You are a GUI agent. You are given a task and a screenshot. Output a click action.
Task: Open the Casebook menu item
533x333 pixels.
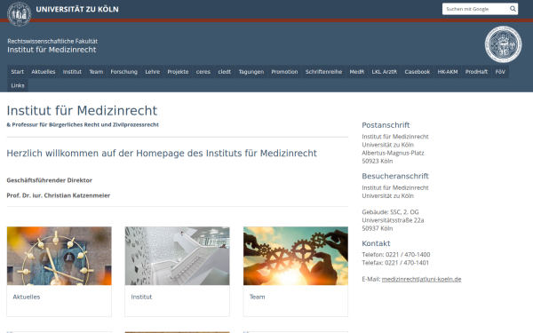coord(418,72)
